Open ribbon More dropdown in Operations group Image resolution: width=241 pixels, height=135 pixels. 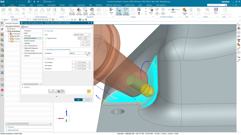point(112,11)
